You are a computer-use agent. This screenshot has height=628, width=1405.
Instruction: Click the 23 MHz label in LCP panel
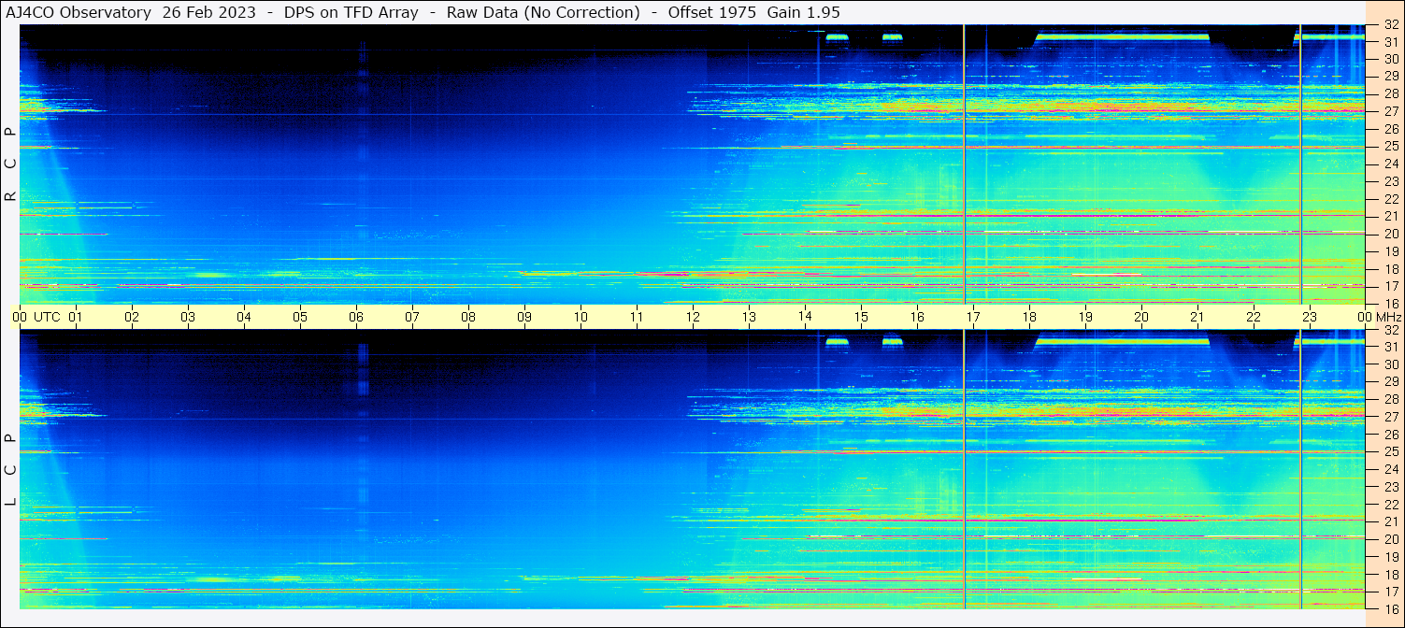click(1391, 487)
